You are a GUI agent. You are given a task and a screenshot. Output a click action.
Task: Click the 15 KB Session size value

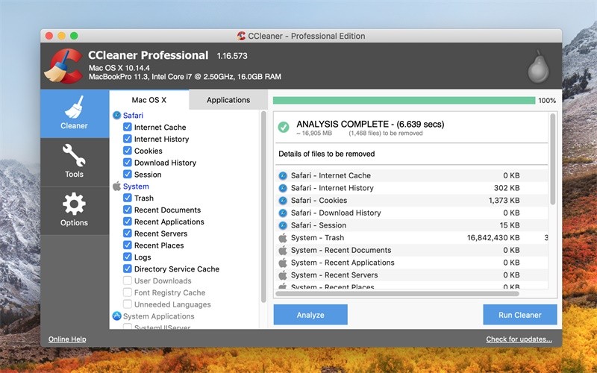(510, 225)
